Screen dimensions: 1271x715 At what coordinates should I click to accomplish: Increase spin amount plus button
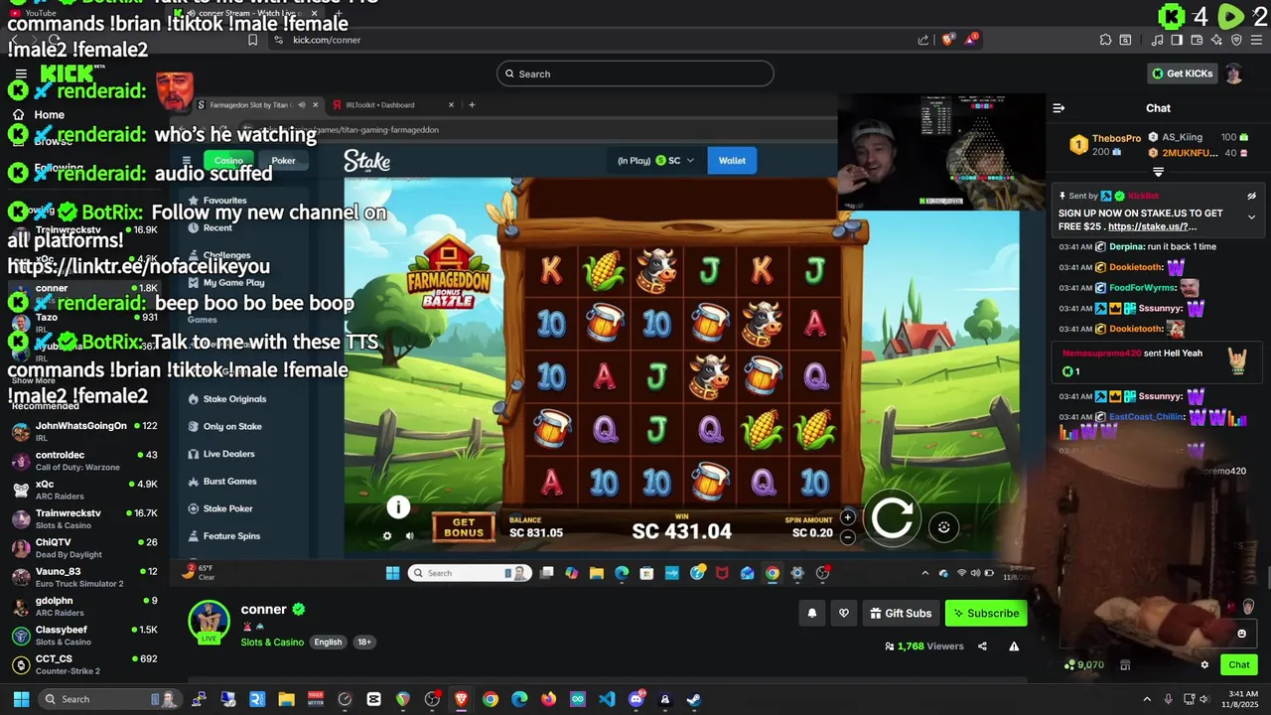[x=847, y=517]
